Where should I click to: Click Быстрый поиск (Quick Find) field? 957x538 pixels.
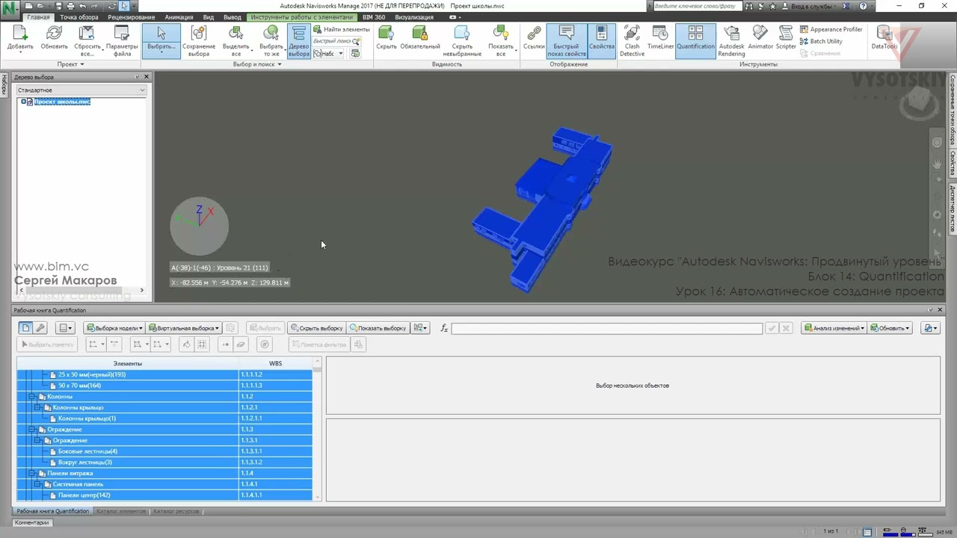pyautogui.click(x=336, y=41)
